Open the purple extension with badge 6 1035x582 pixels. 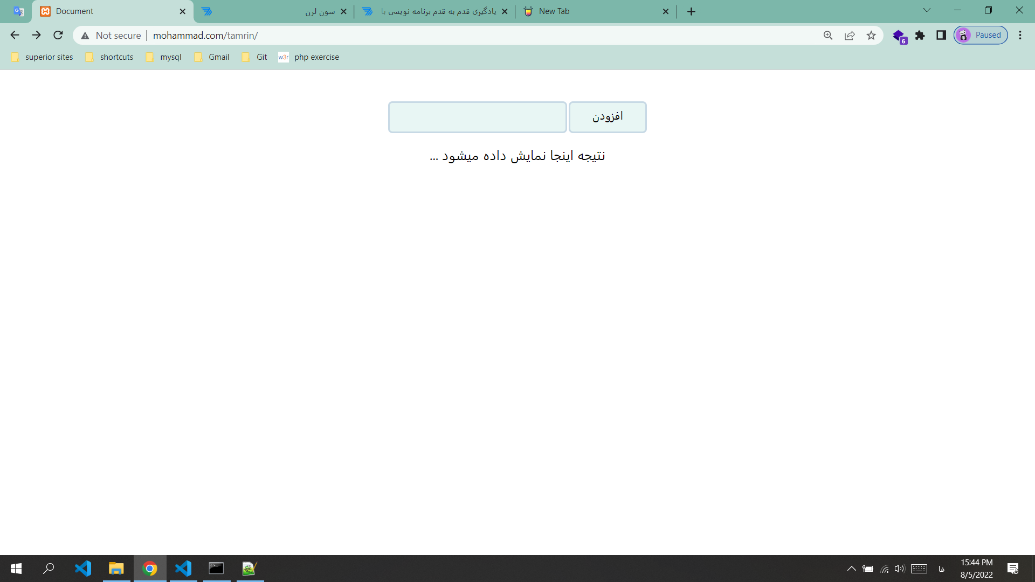click(899, 36)
